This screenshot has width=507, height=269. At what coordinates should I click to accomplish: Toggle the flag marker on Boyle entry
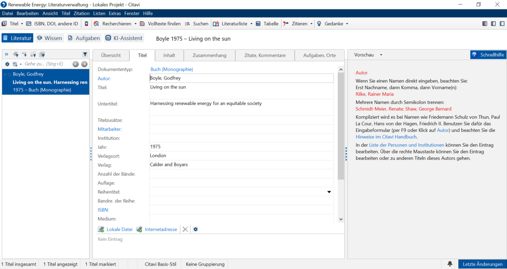[x=5, y=74]
